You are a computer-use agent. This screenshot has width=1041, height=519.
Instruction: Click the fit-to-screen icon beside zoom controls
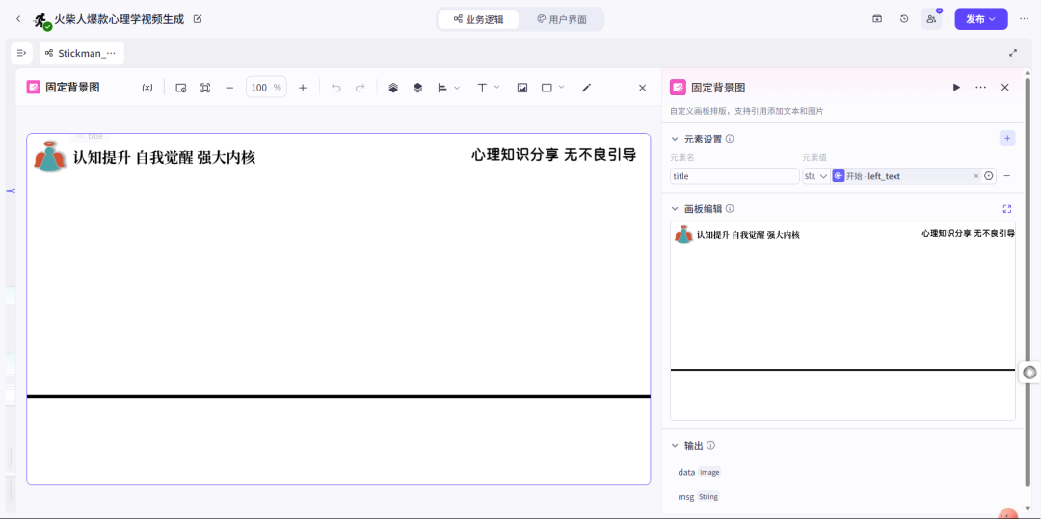pyautogui.click(x=205, y=88)
